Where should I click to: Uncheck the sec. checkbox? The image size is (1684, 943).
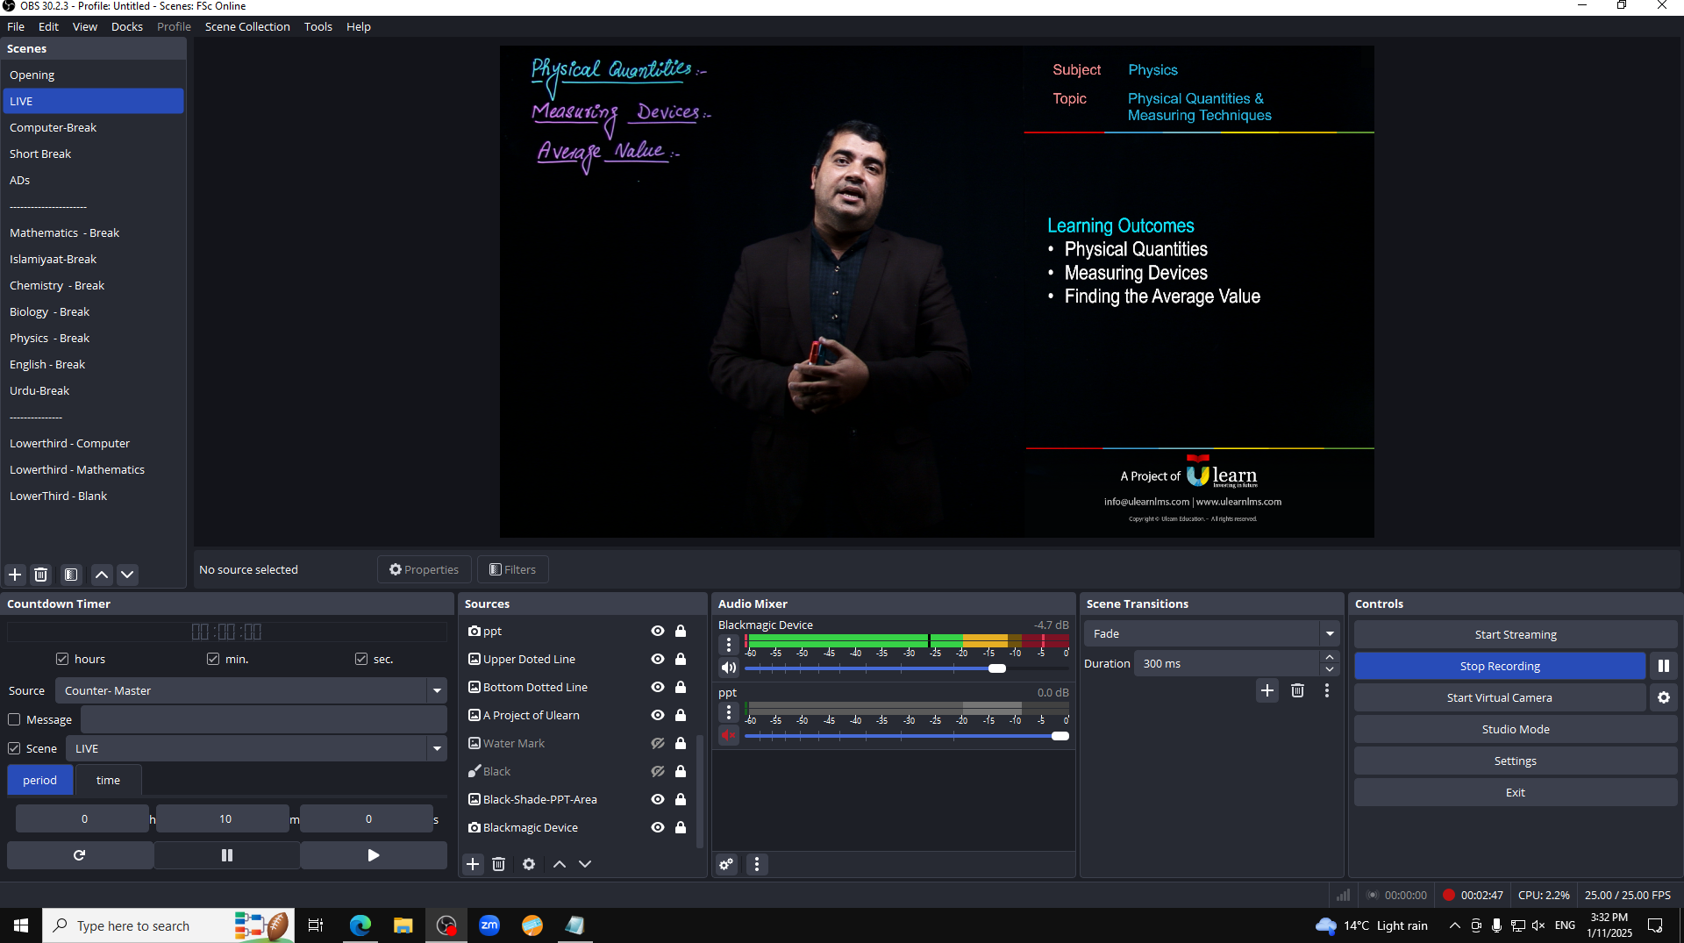click(x=361, y=659)
